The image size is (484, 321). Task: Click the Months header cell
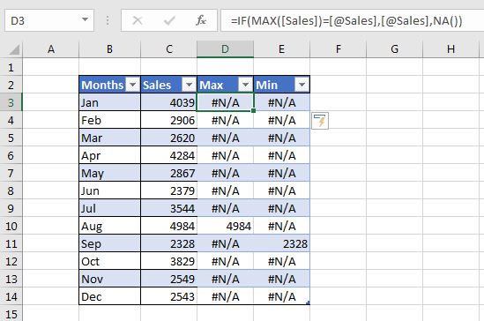tap(109, 85)
